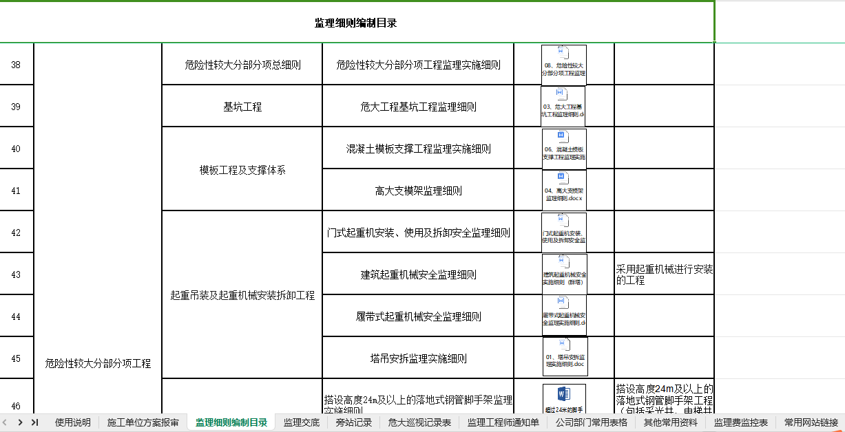845x432 pixels.
Task: Switch to the 施工单位方案报审 sheet tab
Action: (143, 422)
